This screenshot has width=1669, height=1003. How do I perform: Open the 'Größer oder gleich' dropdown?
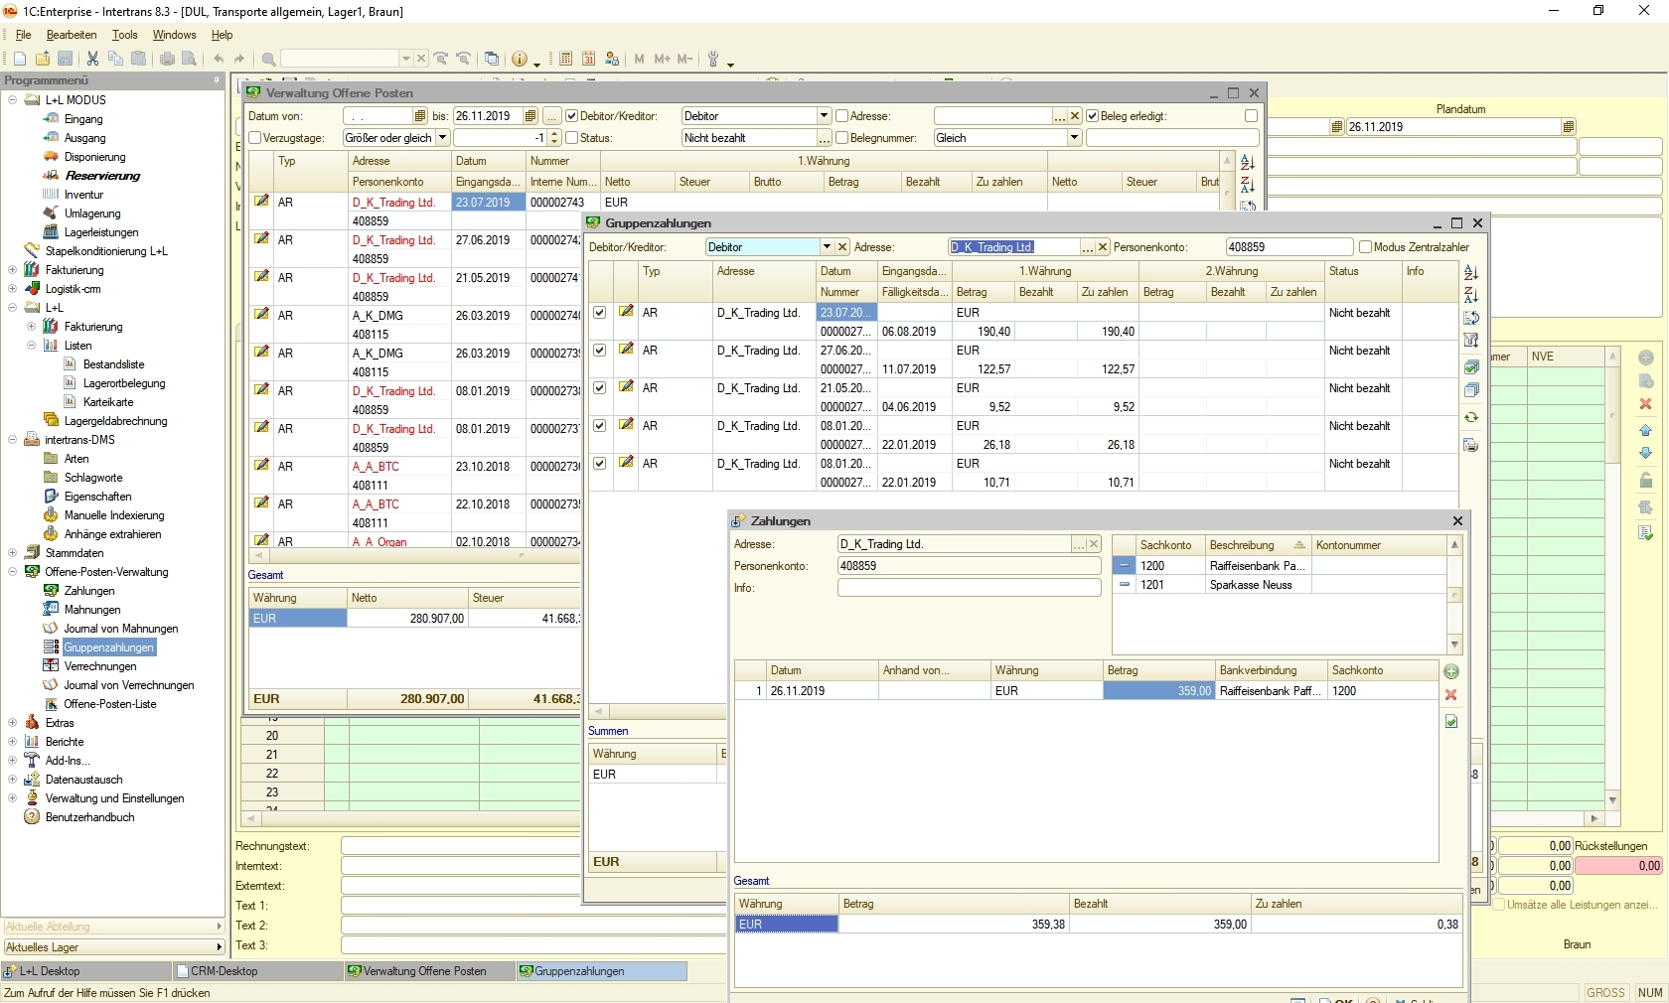coord(443,138)
